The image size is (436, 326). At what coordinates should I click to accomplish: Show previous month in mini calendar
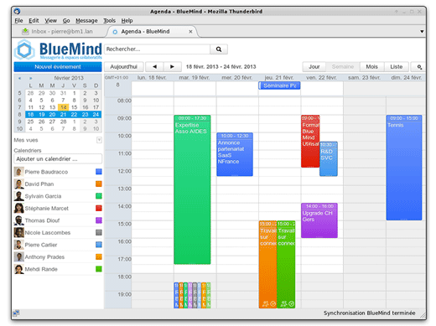click(x=19, y=78)
